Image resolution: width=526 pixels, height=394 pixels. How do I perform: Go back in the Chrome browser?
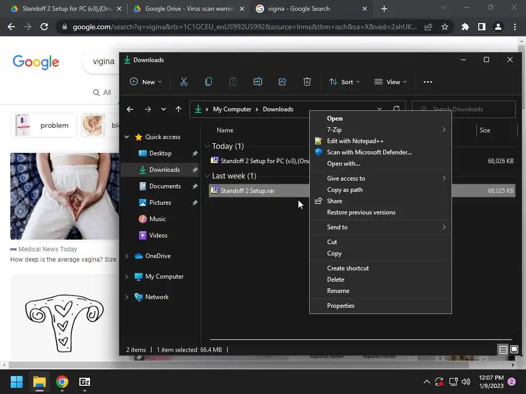[11, 27]
